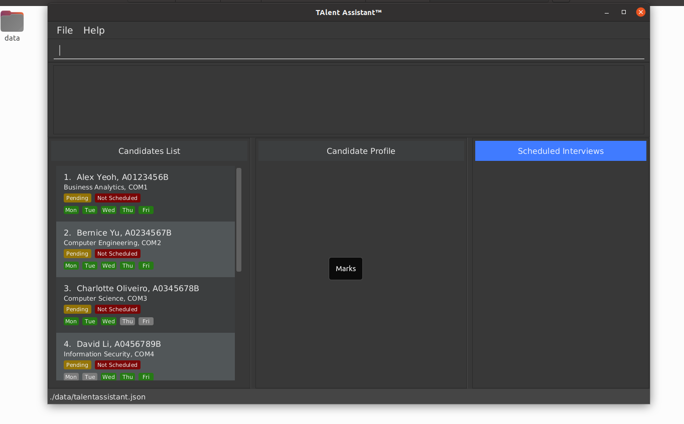684x424 pixels.
Task: Click the result display text area
Action: (349, 100)
